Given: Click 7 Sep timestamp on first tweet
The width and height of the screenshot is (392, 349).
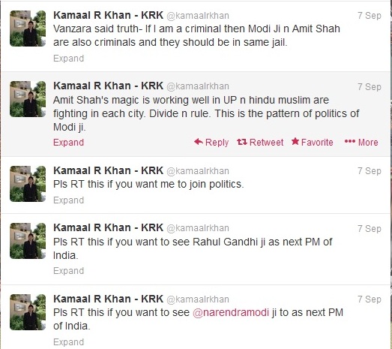Looking at the screenshot, I should pyautogui.click(x=370, y=16).
